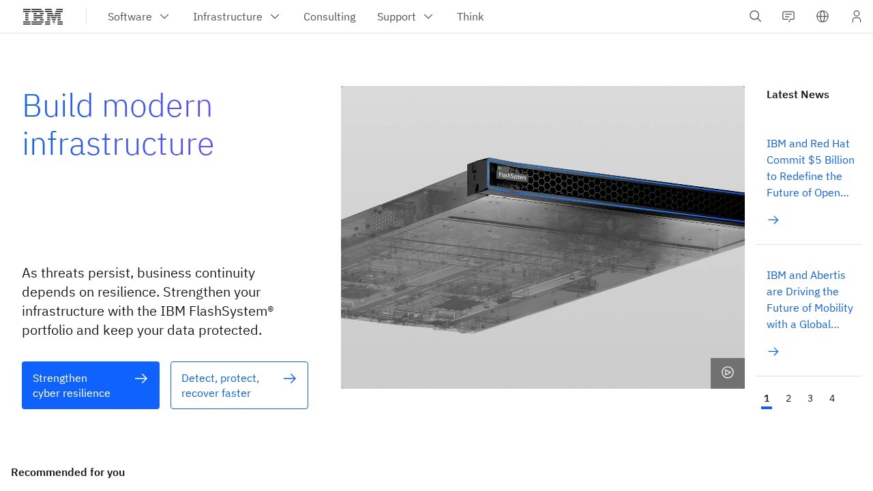The width and height of the screenshot is (873, 491).
Task: Click Strengthen cyber resilience button
Action: coord(91,385)
